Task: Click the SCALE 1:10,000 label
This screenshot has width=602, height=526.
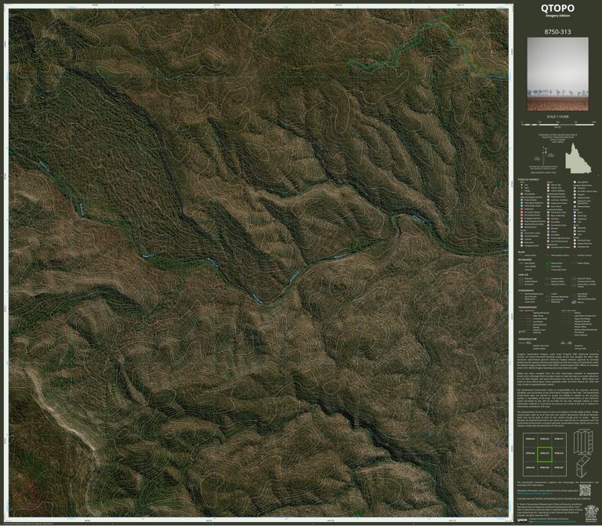Action: coord(557,117)
